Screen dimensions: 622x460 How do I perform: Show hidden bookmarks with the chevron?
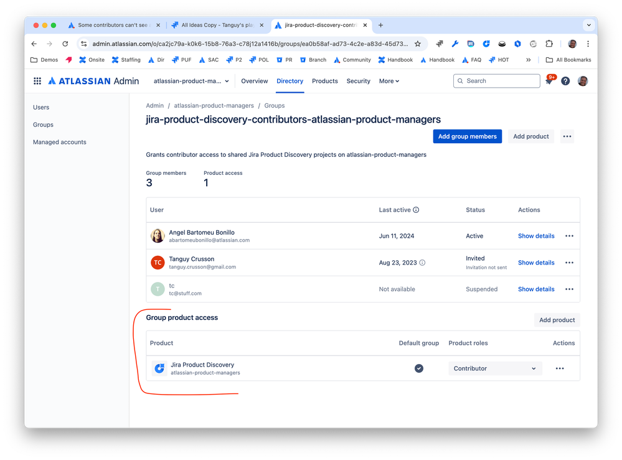pos(529,60)
